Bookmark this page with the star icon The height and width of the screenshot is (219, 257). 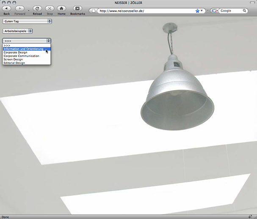coord(197,11)
